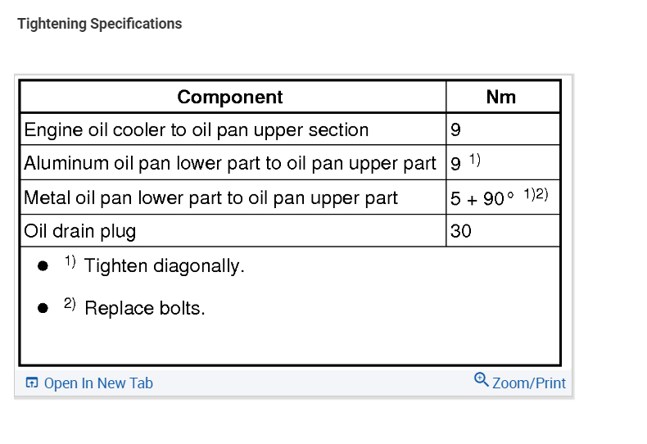Click the superscript 1)2) after 90°

(535, 194)
